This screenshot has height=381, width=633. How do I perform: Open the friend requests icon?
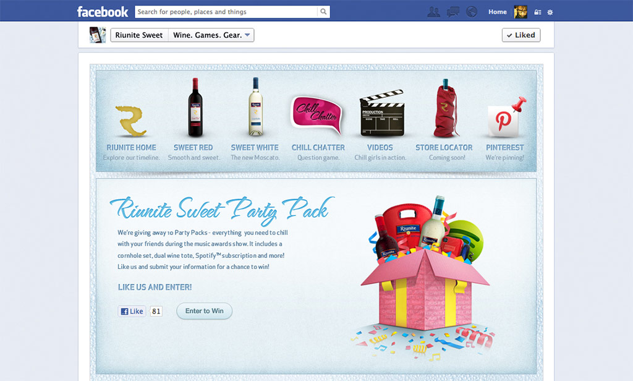coord(434,12)
